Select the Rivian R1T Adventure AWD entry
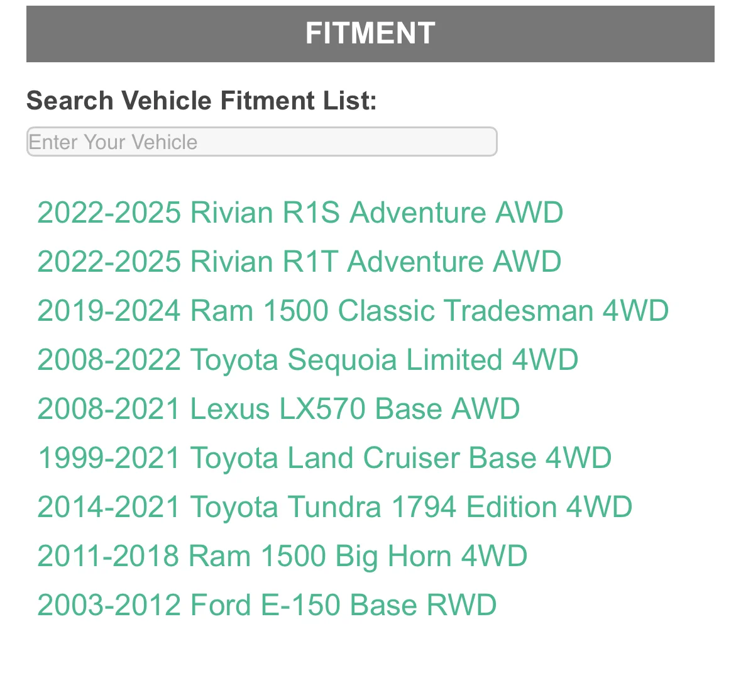Image resolution: width=741 pixels, height=680 pixels. click(299, 262)
